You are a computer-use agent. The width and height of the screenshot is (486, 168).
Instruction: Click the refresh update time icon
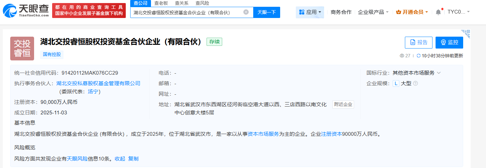418,56
